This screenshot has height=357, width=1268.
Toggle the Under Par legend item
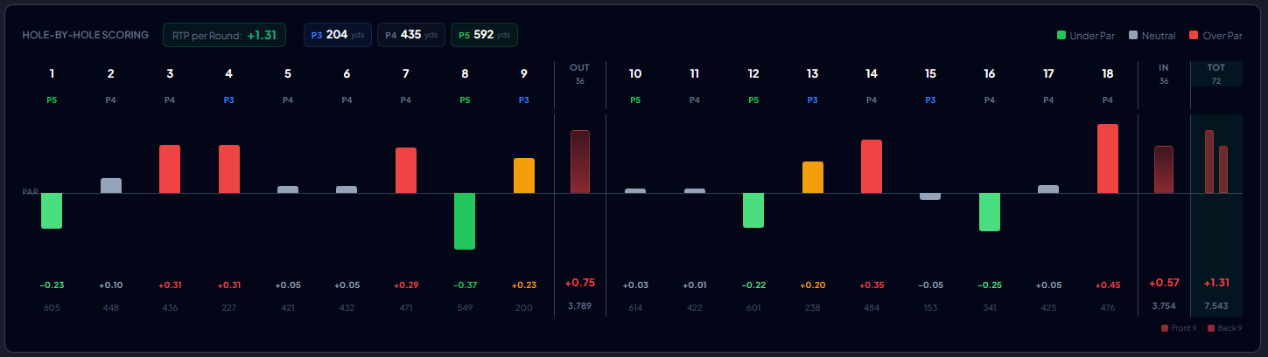tap(1086, 36)
